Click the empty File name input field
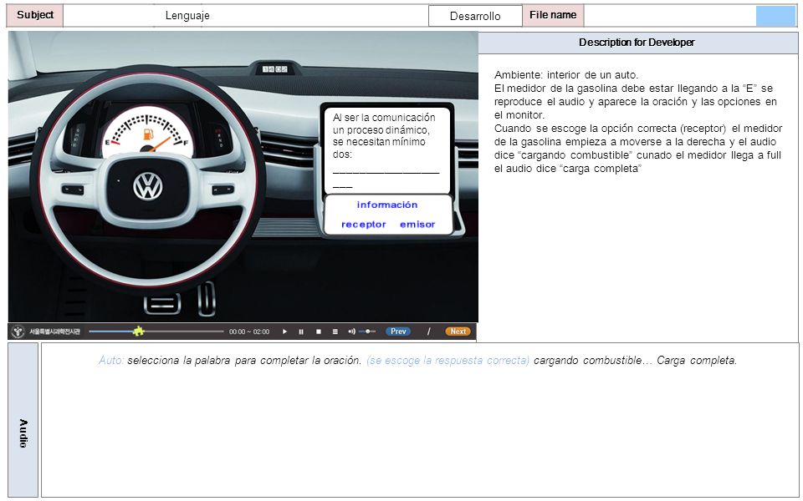 click(x=670, y=16)
